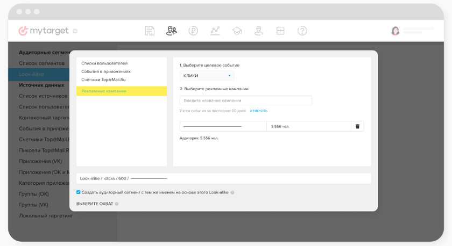This screenshot has width=452, height=246.
Task: Switch to 'Счётчики Top@Mail.Ru' source
Action: 103,79
